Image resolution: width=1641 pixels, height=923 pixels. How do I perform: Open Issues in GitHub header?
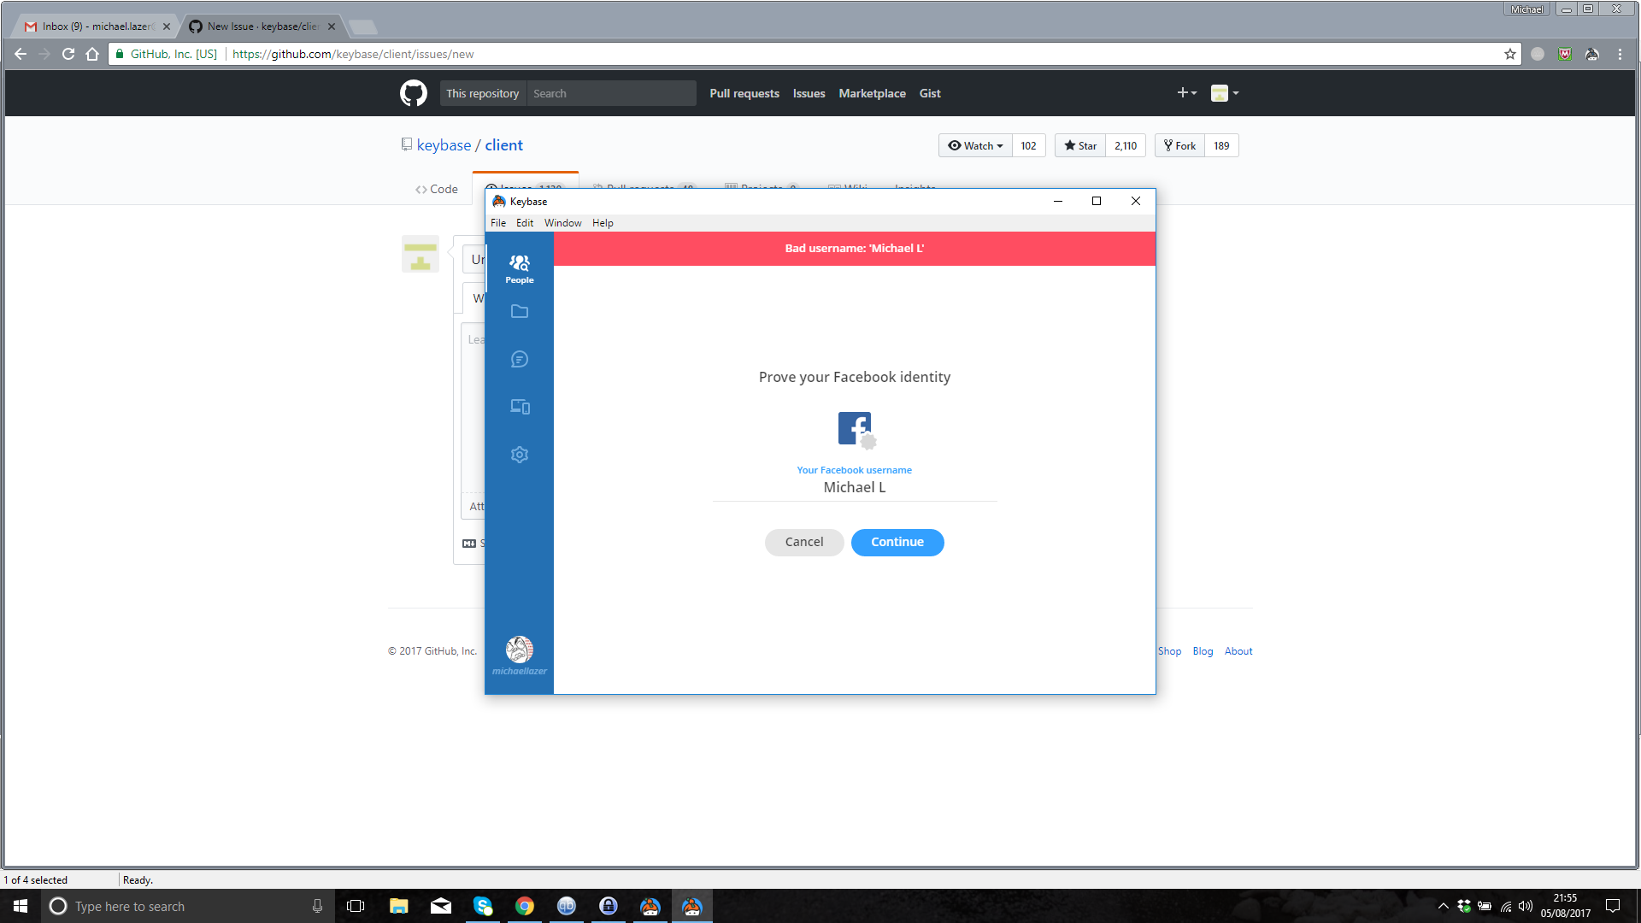[x=809, y=94]
